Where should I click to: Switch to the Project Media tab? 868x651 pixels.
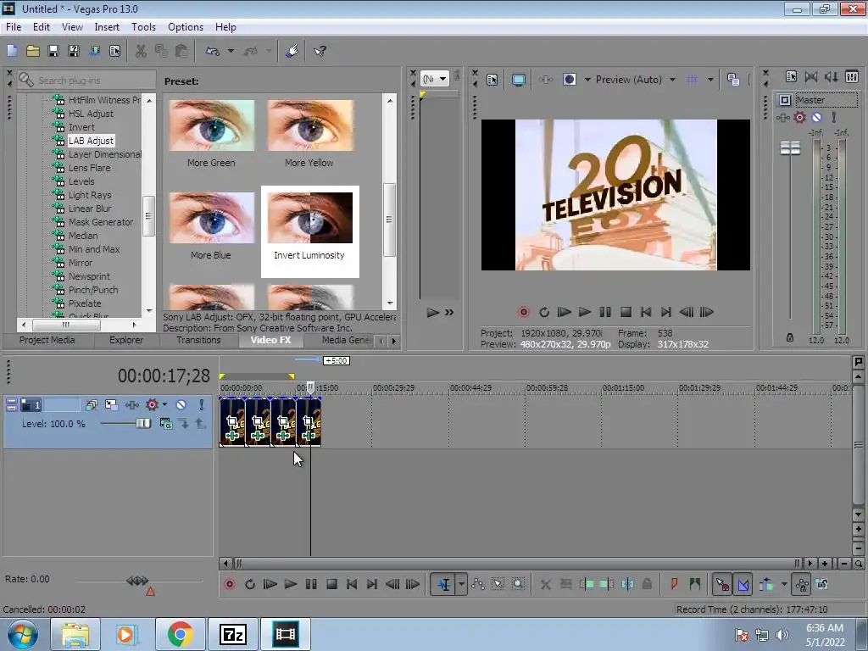tap(47, 340)
